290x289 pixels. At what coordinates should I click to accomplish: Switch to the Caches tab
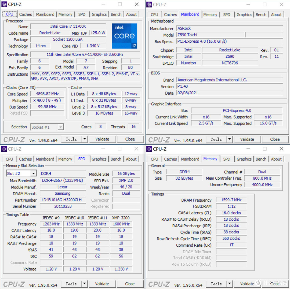(26, 14)
